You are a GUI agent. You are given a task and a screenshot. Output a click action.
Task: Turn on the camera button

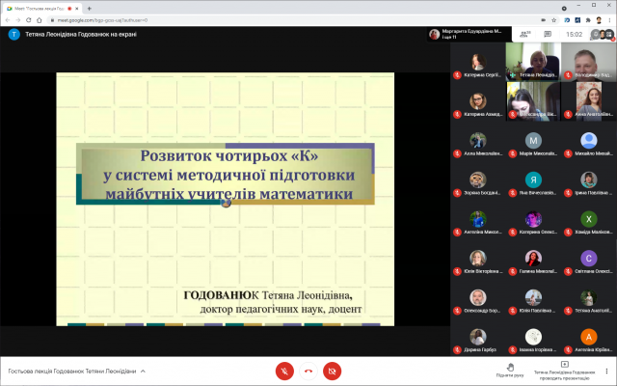point(332,371)
